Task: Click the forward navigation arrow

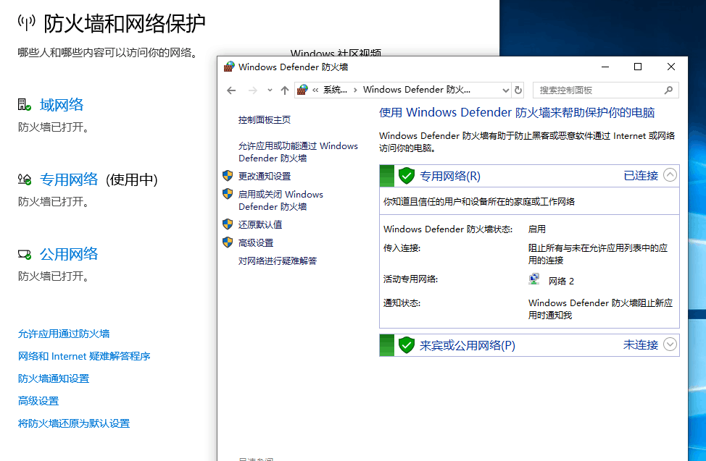Action: click(x=253, y=90)
